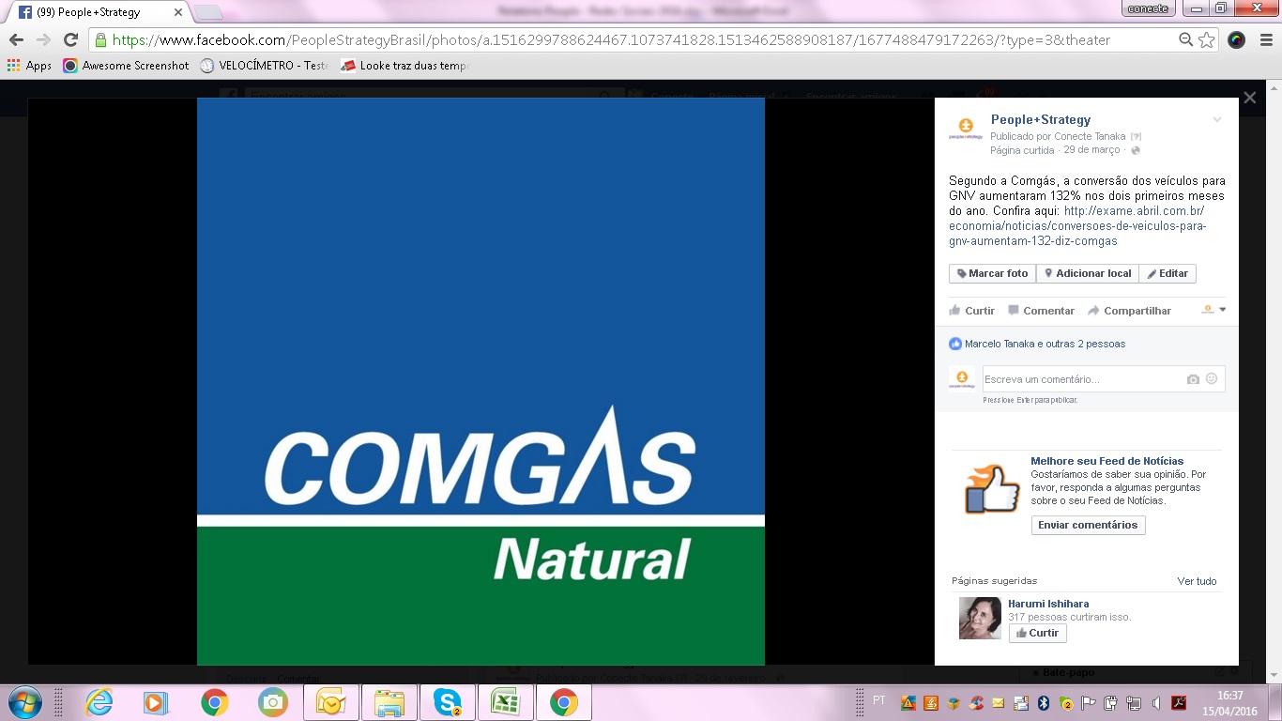Open the post-as identity dropdown
This screenshot has height=721, width=1282.
(x=1214, y=310)
